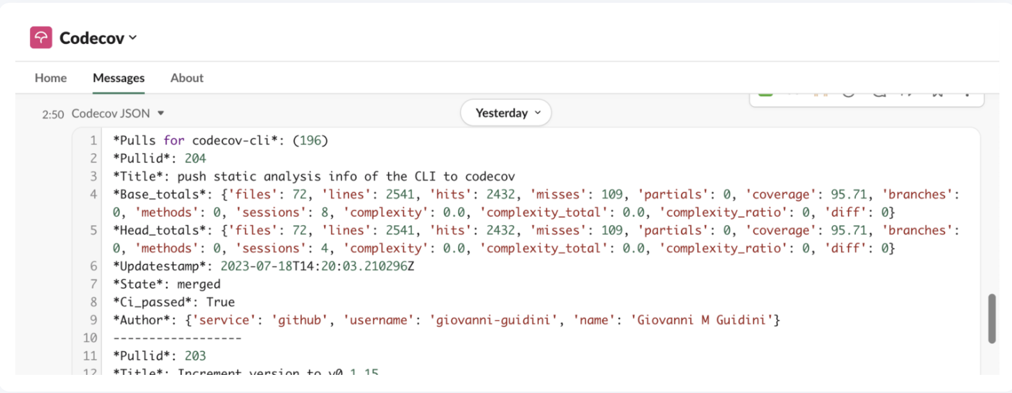Open the Yesterday date dropdown
Image resolution: width=1012 pixels, height=393 pixels.
pyautogui.click(x=506, y=113)
